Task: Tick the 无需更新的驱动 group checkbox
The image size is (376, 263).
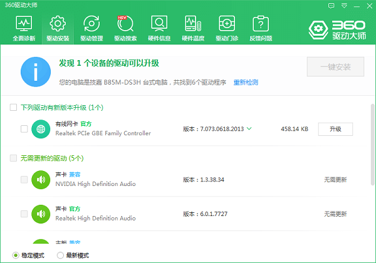Action: 13,158
